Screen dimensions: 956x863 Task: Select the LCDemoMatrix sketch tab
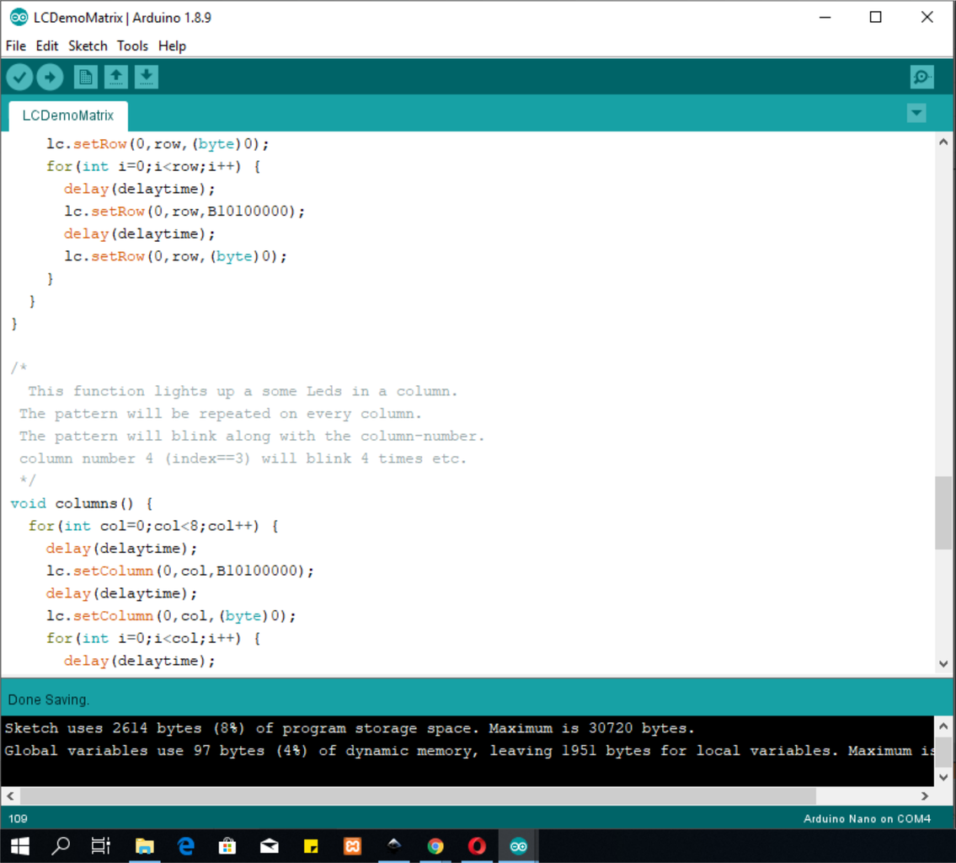coord(68,115)
